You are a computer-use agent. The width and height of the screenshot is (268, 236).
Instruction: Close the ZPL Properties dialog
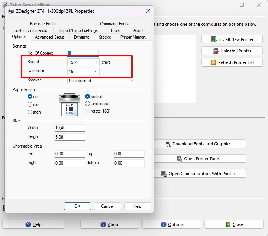tap(148, 11)
